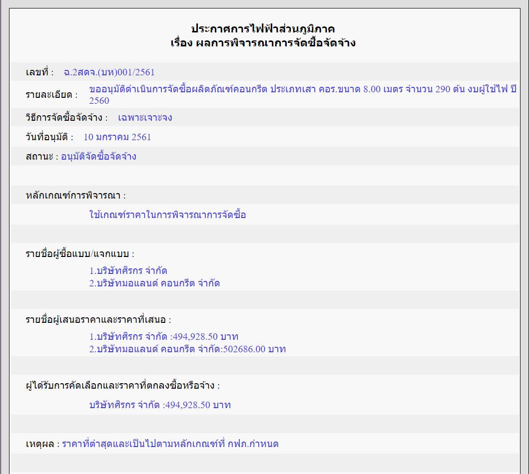Click buyer entry '2.บริษัทมอแลนด์ คอนกรีต จำกัด'
This screenshot has width=529, height=474.
point(154,283)
